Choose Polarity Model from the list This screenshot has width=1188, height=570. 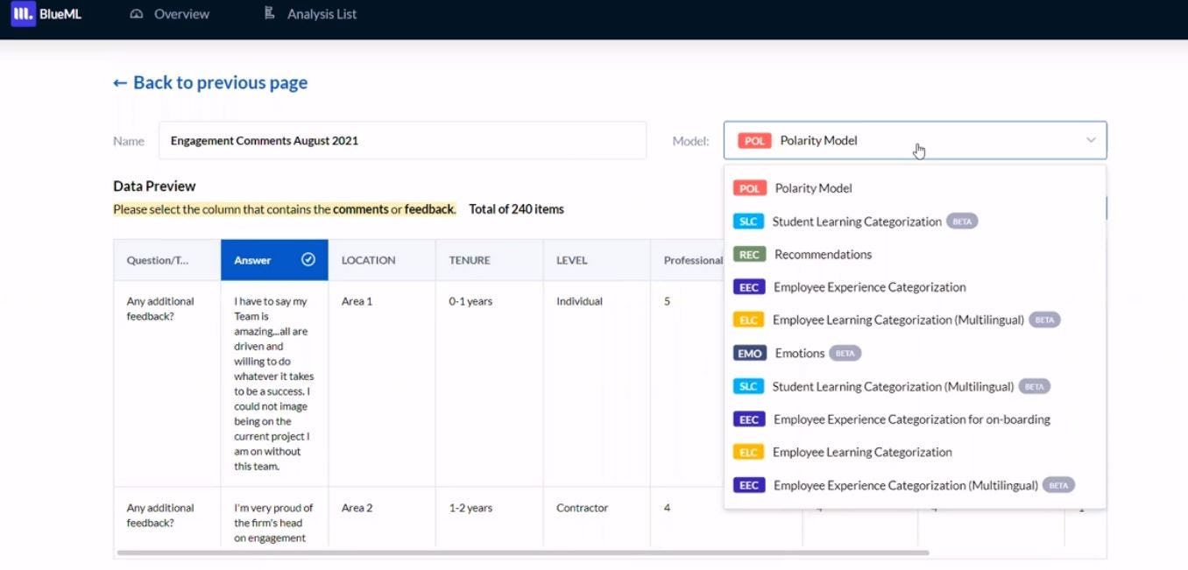click(x=915, y=188)
